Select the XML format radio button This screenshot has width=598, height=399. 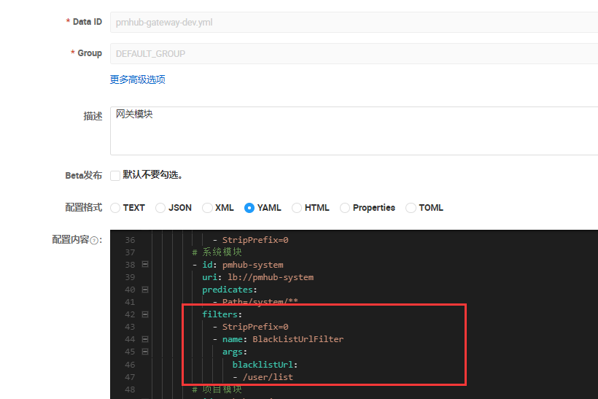[207, 208]
